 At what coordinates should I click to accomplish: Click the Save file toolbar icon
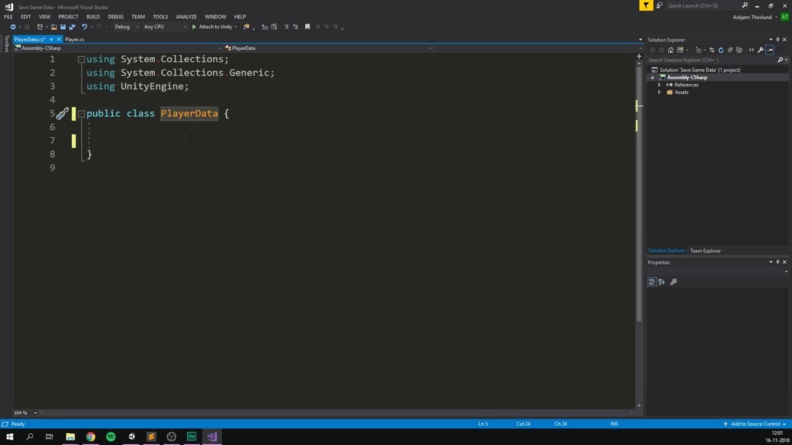[62, 27]
